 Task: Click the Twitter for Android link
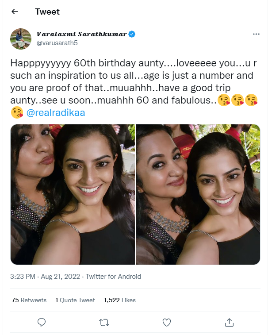113,277
